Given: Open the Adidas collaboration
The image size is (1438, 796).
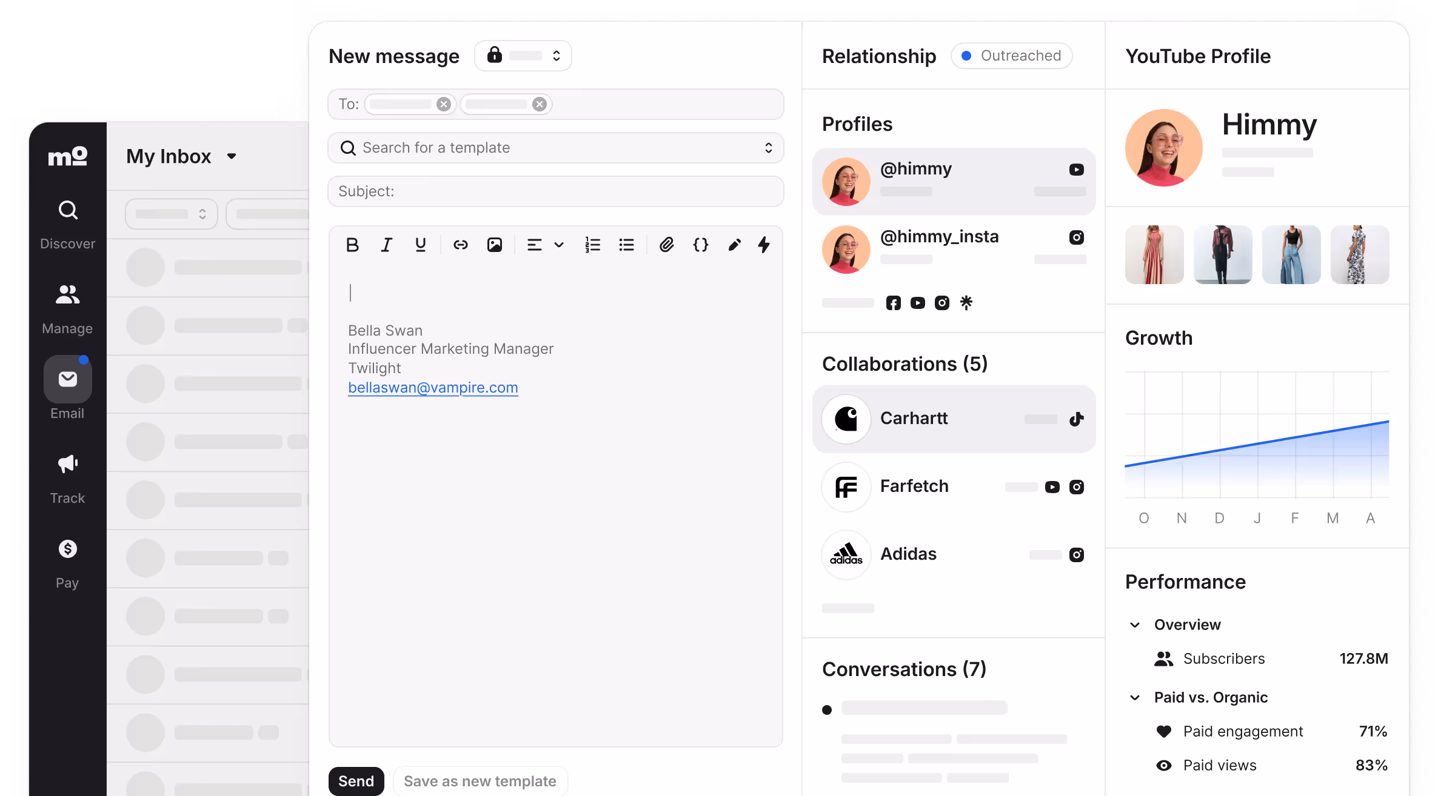Looking at the screenshot, I should click(954, 555).
